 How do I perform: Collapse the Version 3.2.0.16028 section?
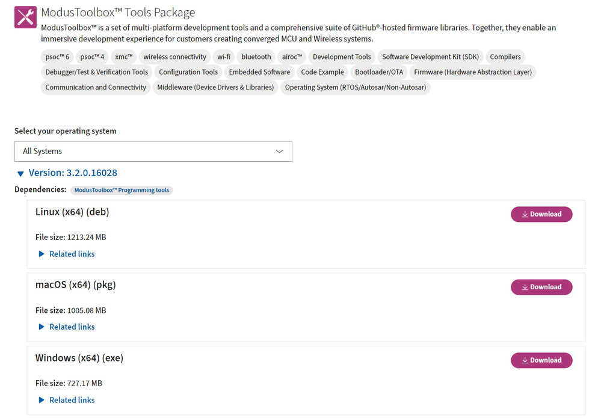click(x=20, y=173)
